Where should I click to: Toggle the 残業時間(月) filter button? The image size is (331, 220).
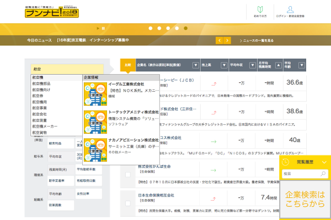(61, 170)
